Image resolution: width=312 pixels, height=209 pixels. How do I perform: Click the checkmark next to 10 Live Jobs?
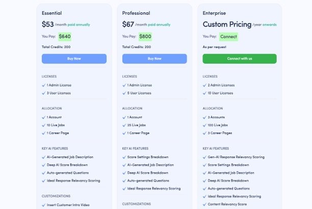pos(43,125)
